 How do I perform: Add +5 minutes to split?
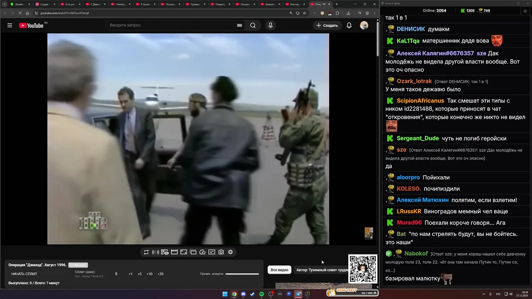[140, 274]
